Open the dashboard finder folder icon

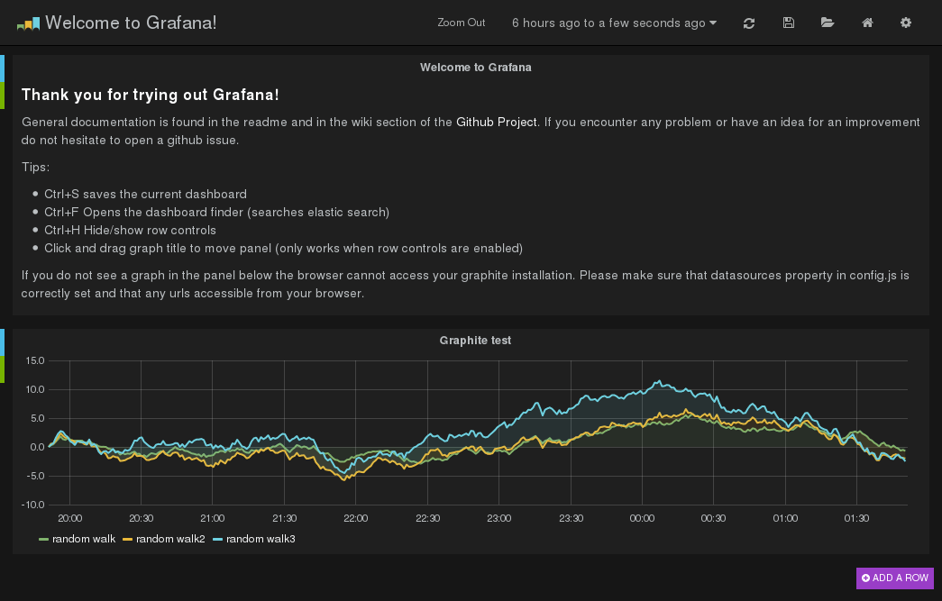828,23
